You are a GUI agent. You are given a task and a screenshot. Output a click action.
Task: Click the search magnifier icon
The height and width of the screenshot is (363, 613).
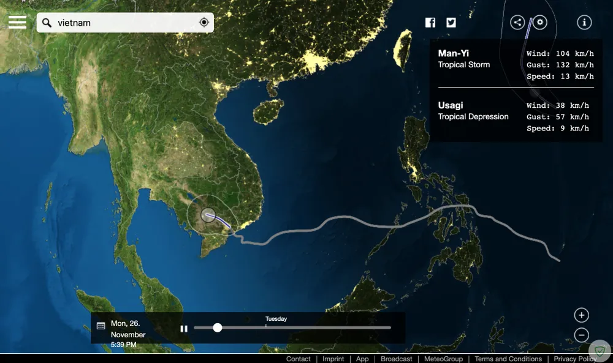click(x=47, y=23)
